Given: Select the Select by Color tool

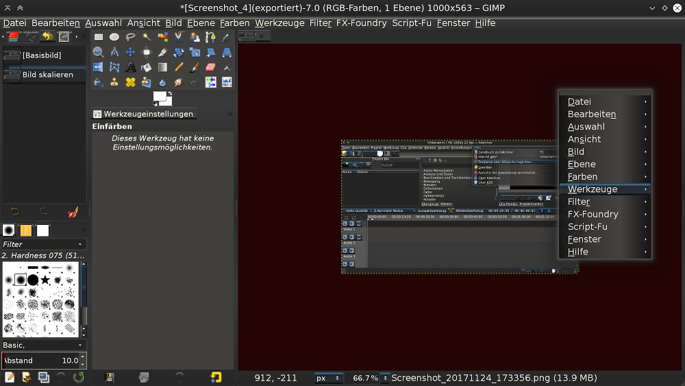Looking at the screenshot, I should [x=162, y=37].
